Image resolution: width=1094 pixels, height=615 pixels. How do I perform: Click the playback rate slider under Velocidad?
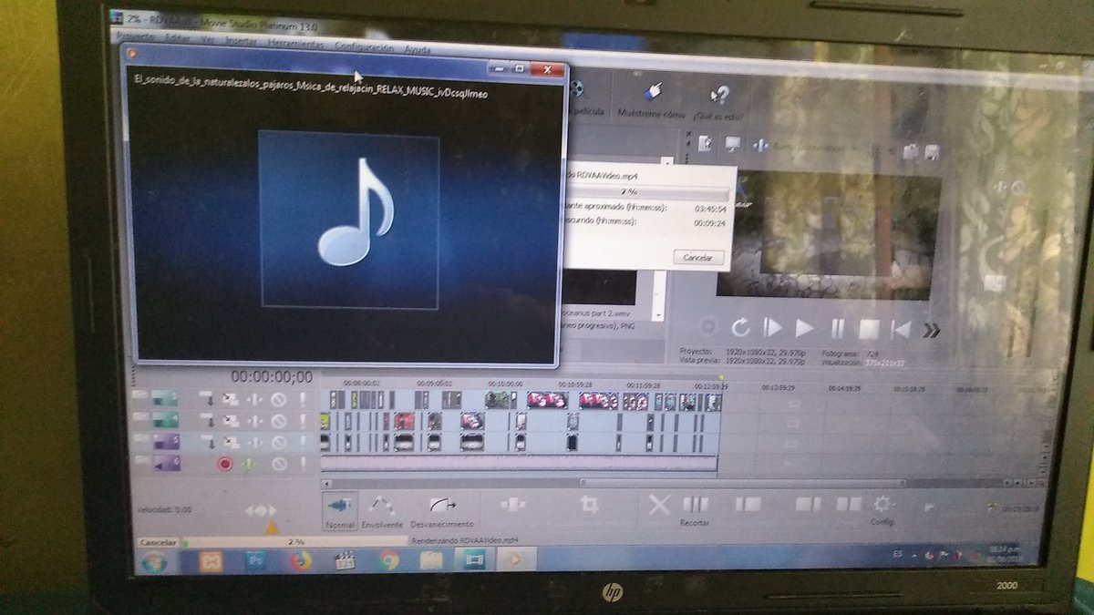261,511
